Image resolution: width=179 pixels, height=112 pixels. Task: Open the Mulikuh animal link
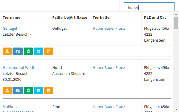pos(11,107)
